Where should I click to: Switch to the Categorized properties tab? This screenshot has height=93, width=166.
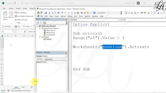tap(49, 59)
